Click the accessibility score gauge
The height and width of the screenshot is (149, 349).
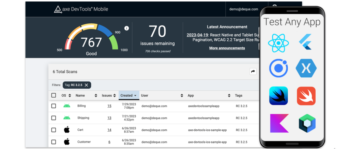91,37
